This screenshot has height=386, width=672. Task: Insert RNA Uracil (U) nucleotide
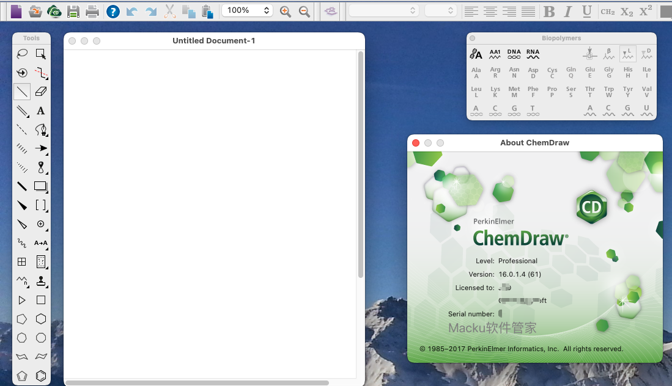[647, 111]
